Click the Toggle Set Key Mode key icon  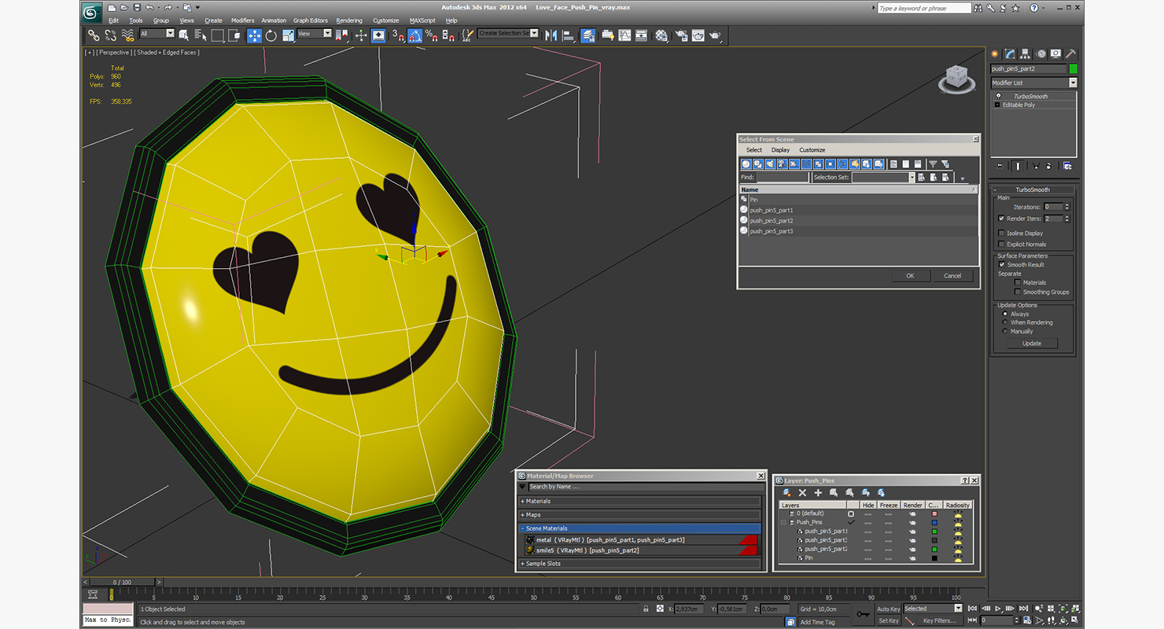point(863,614)
